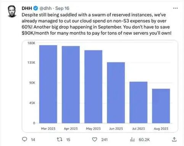Click the 14 replies count
This screenshot has height=146, width=184.
pos(33,140)
